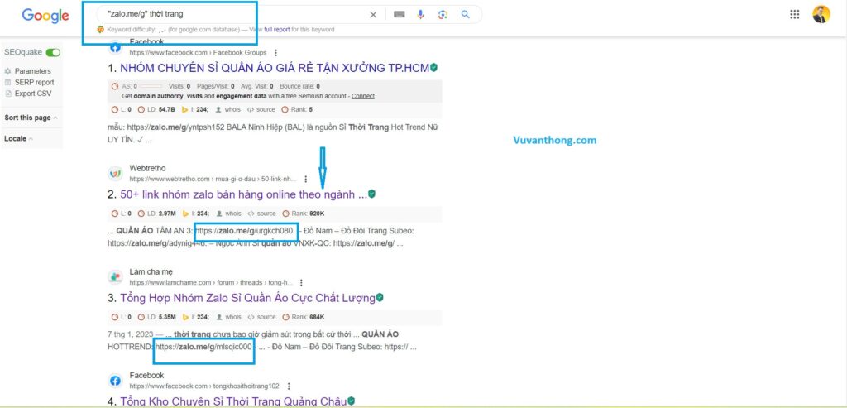Open the full report keyword link

pos(277,30)
